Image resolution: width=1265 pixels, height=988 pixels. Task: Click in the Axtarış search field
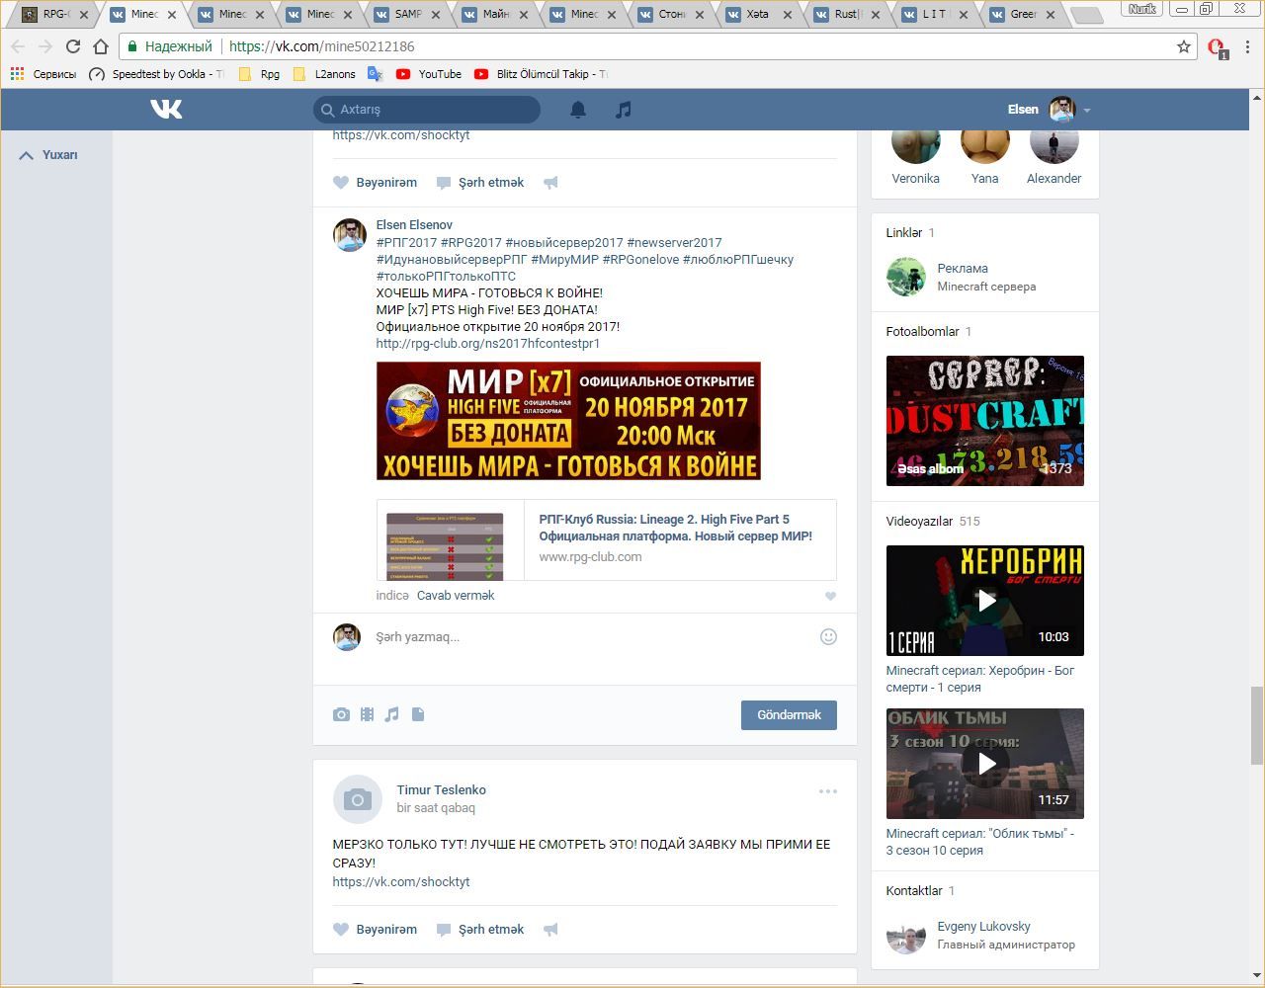pyautogui.click(x=427, y=110)
